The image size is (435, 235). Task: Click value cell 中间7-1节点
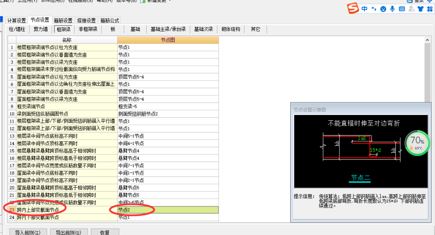coord(168,166)
